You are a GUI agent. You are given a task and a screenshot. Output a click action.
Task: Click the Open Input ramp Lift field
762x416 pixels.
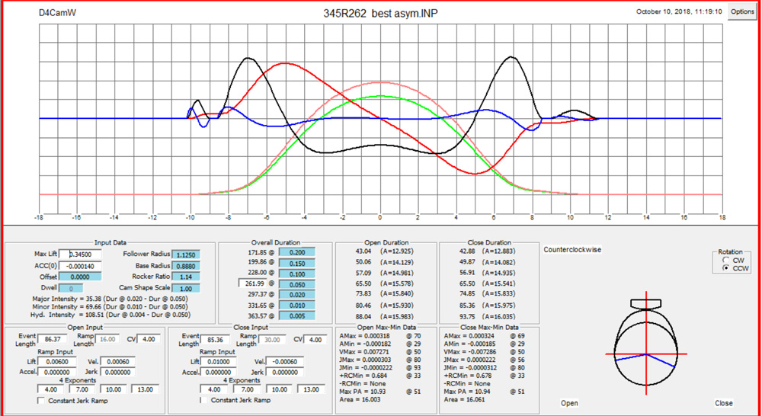click(54, 361)
